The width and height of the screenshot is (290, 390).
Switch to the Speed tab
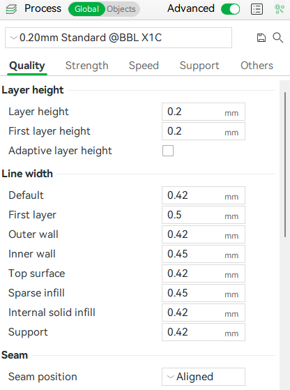pos(144,66)
